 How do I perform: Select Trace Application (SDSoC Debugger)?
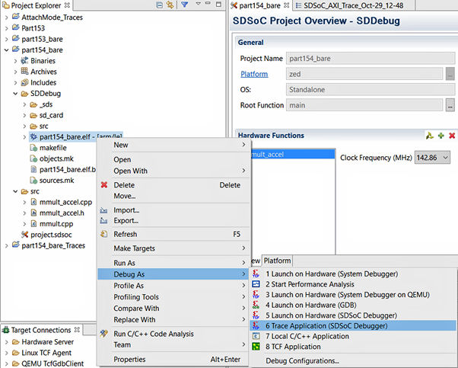353,325
